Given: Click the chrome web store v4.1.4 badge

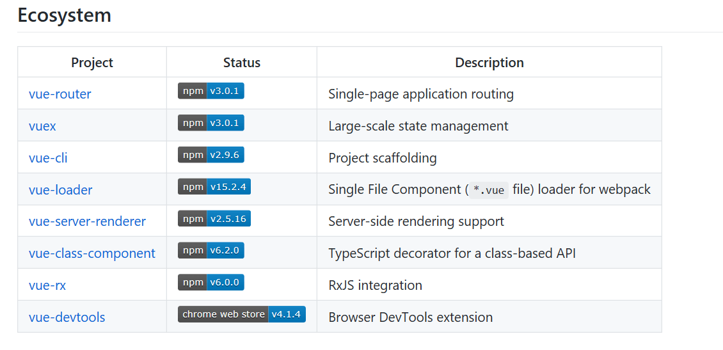Looking at the screenshot, I should click(x=242, y=314).
